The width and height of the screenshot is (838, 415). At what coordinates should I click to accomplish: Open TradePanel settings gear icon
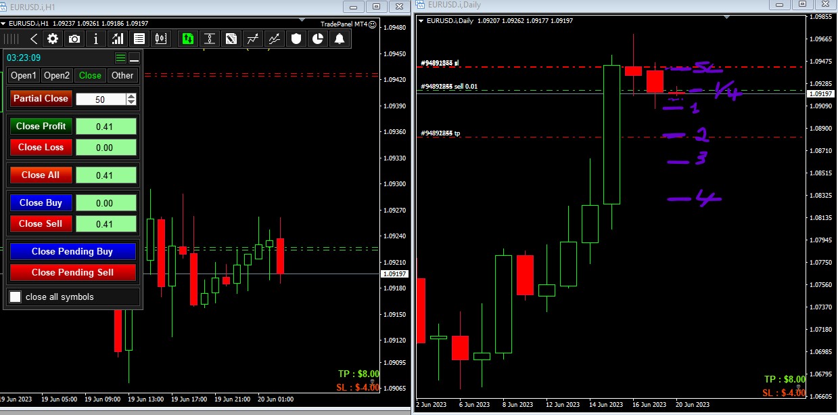(x=53, y=39)
